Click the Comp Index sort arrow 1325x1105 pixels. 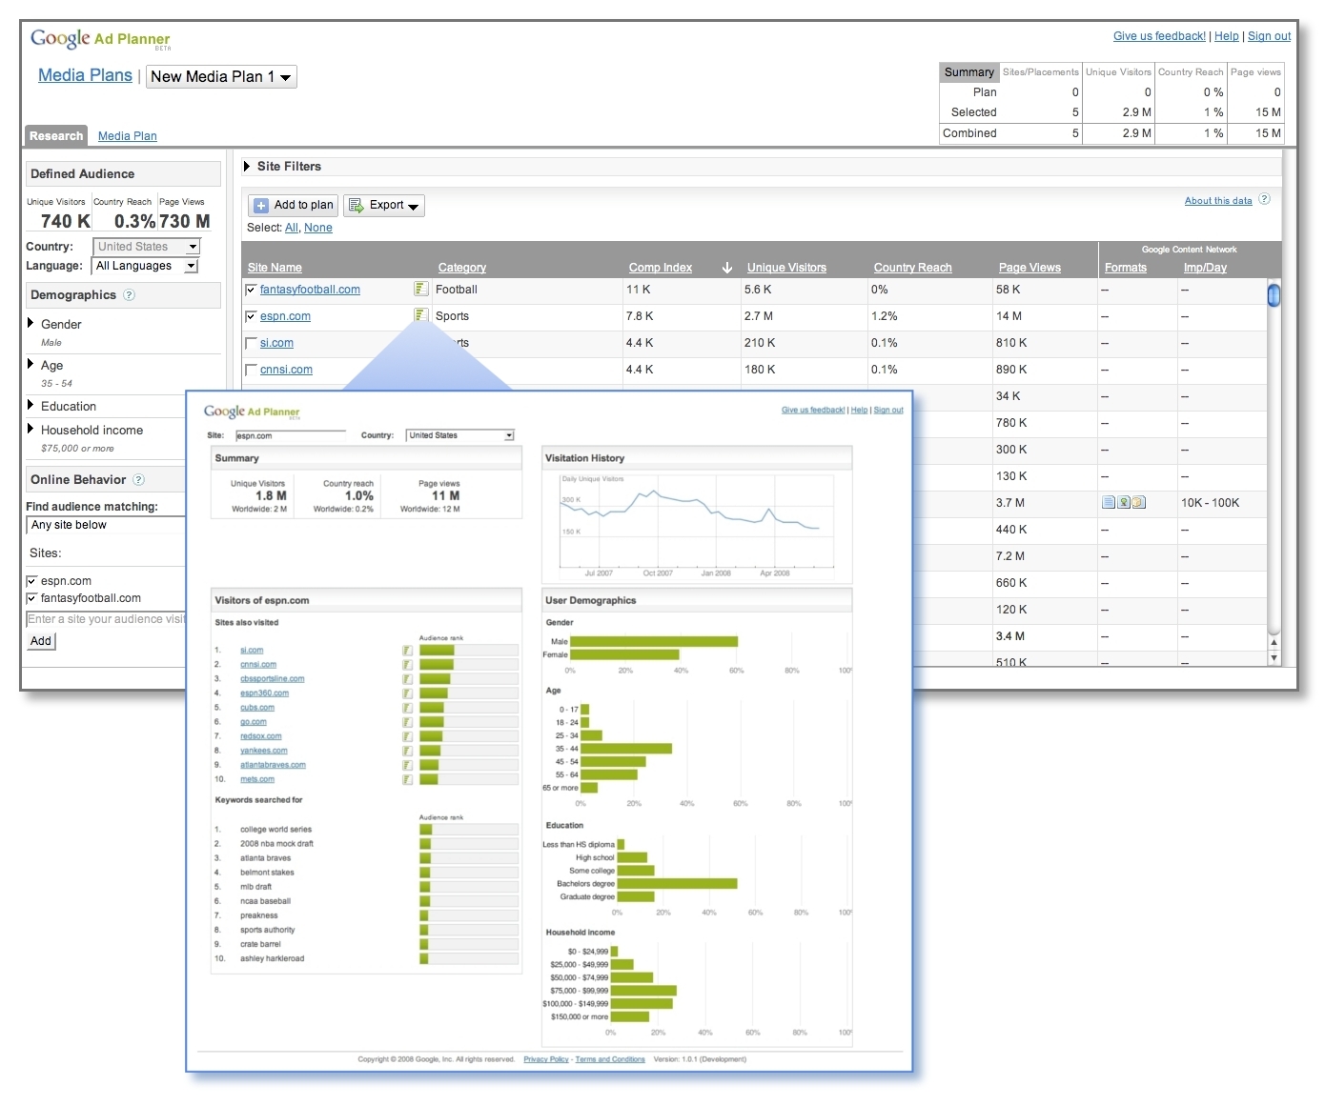[x=727, y=268]
